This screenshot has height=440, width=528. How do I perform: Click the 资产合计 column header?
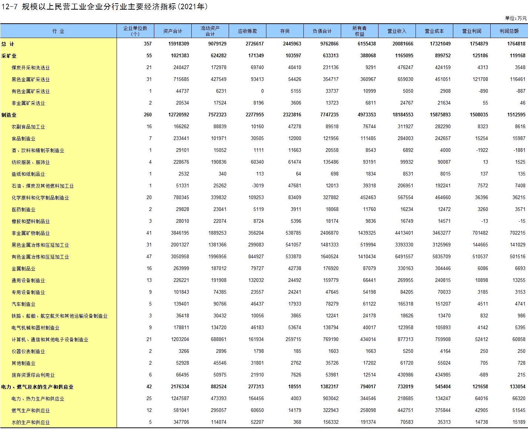(173, 31)
